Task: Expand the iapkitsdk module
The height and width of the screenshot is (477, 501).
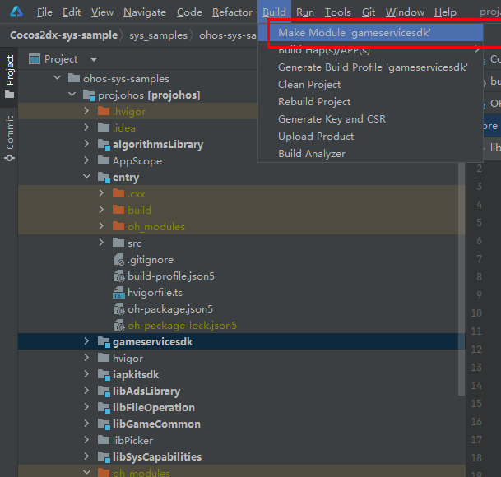Action: 86,373
